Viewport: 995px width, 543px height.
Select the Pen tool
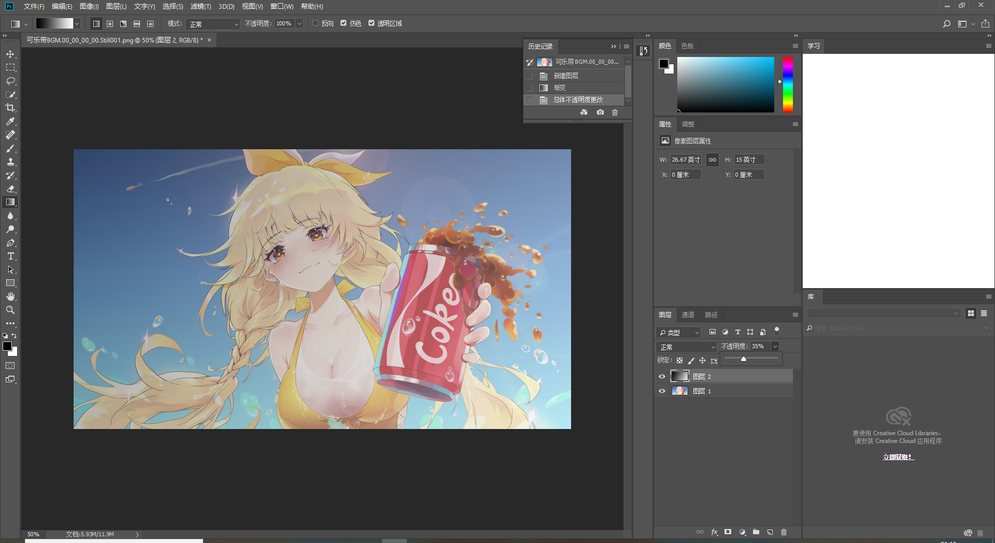pos(10,242)
